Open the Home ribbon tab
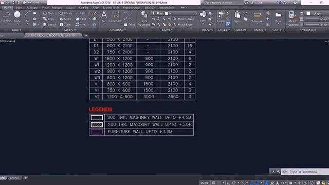Viewport: 329px width, 185px height. [x=7, y=8]
